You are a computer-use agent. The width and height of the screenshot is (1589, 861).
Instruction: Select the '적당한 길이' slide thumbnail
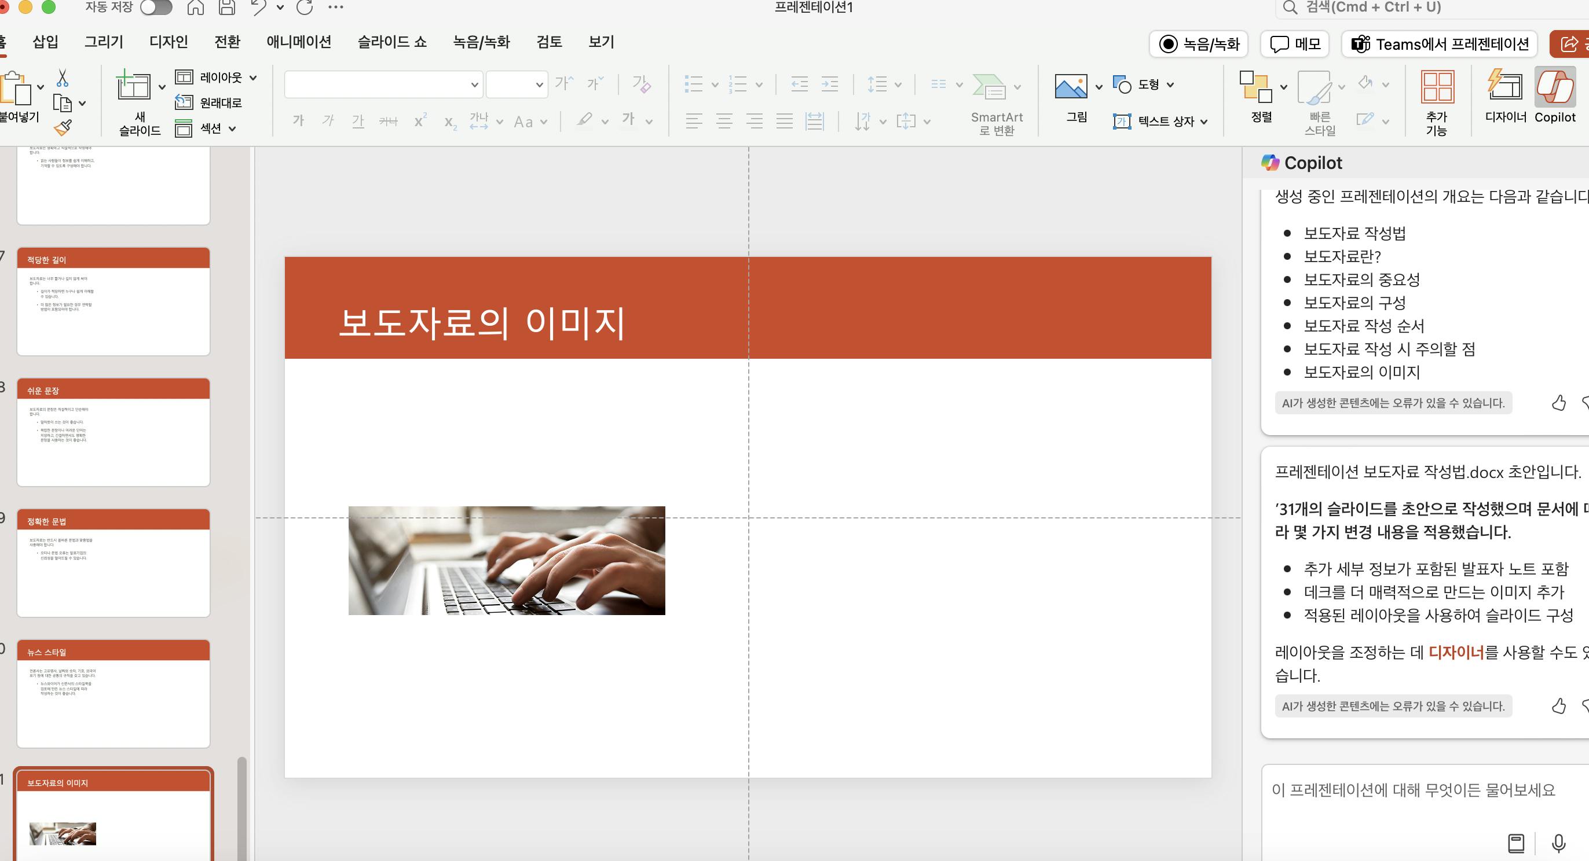113,302
